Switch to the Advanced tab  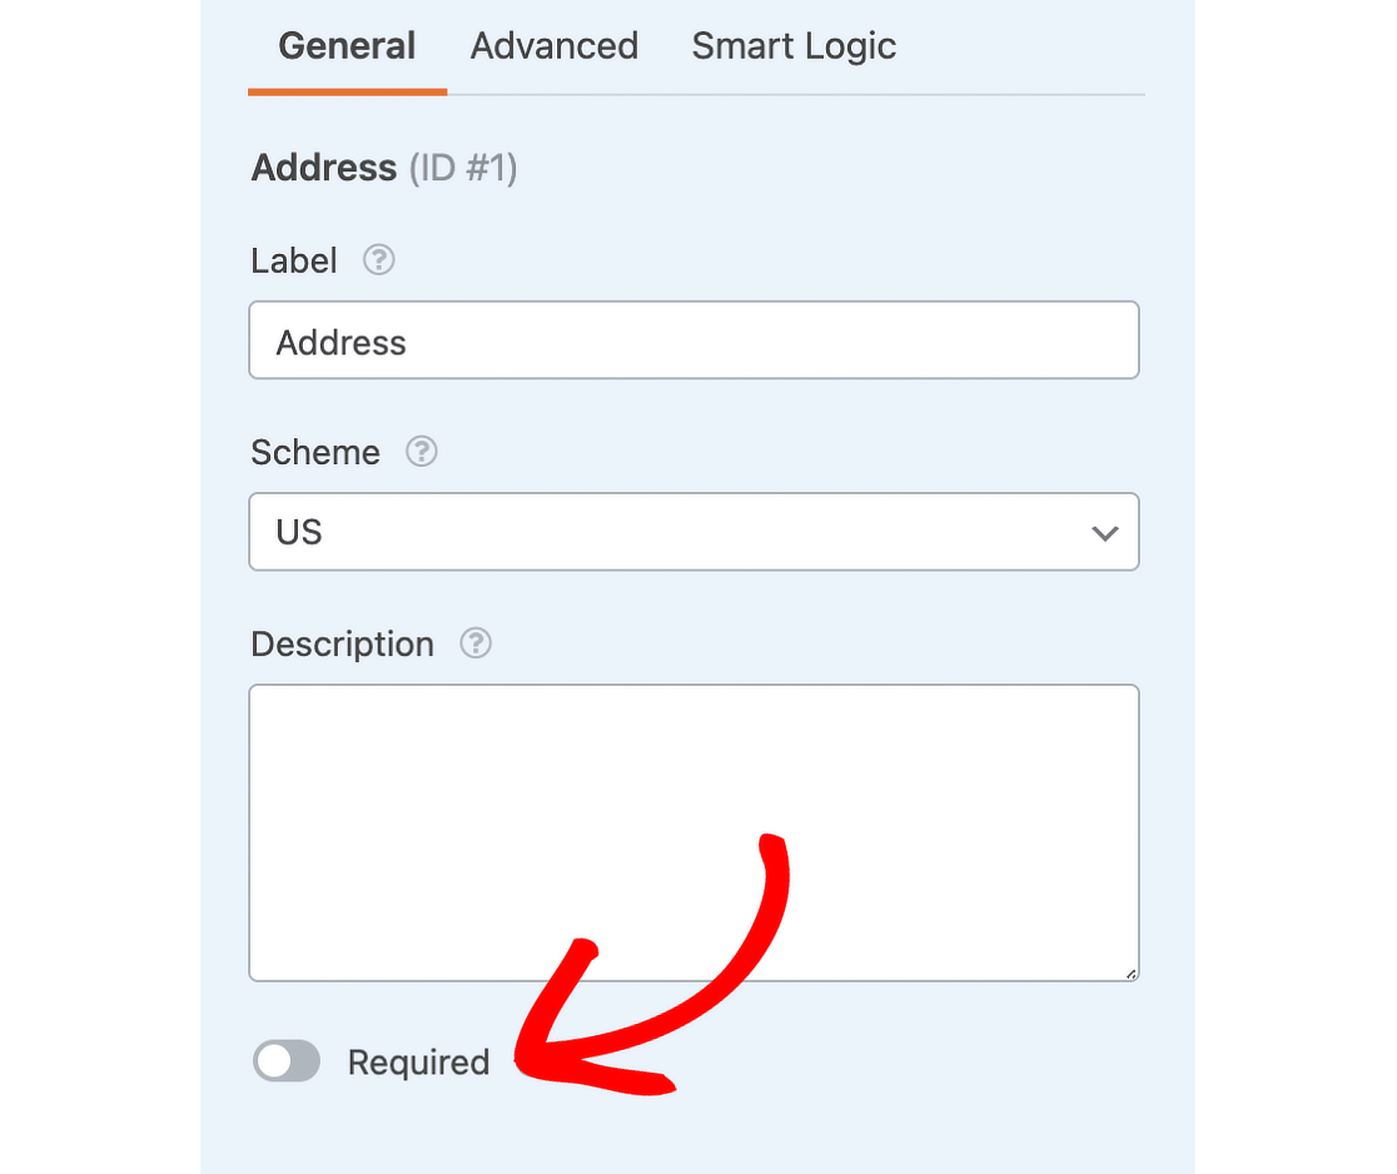pos(554,46)
